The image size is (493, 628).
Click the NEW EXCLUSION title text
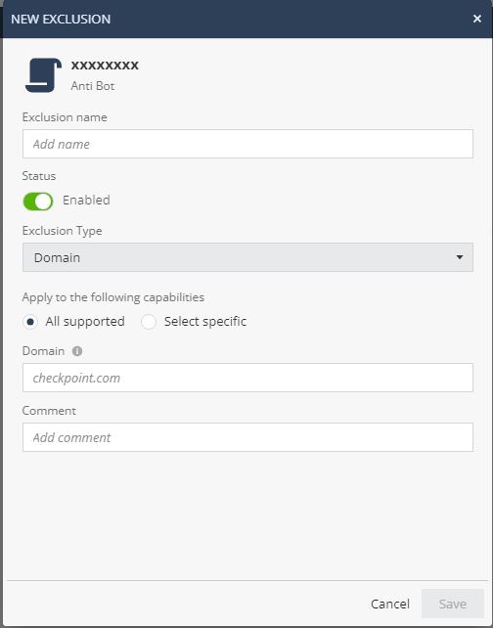(x=61, y=20)
